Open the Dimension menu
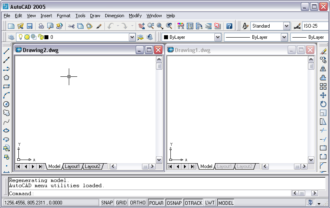 click(114, 16)
